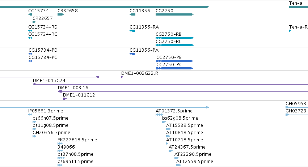
Task: Select the CR32657 small arrow feature
Action: [x=34, y=22]
